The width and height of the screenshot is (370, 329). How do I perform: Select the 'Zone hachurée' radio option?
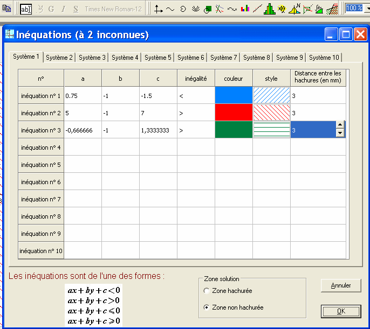(x=207, y=291)
